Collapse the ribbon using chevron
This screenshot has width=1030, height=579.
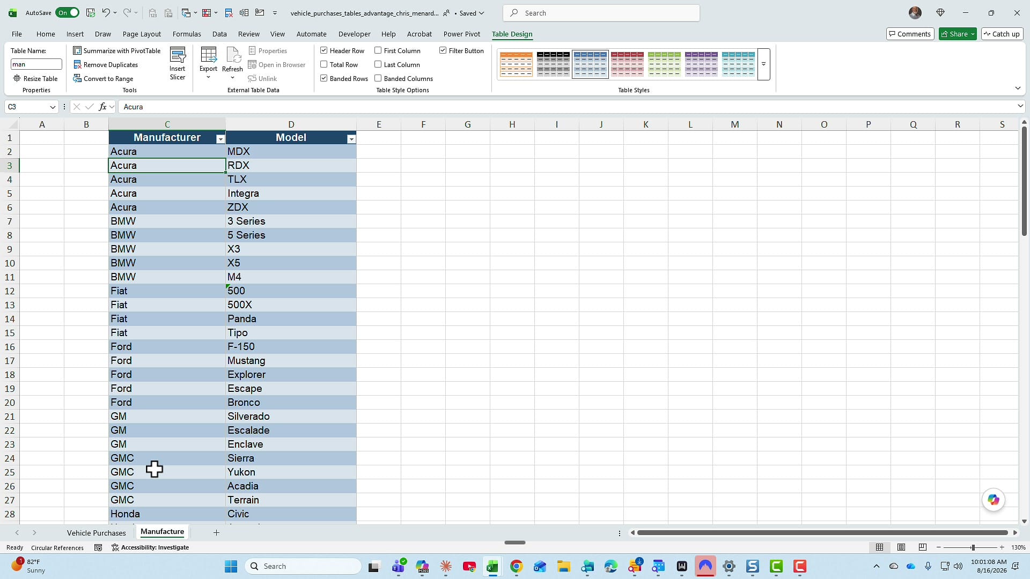point(1018,88)
